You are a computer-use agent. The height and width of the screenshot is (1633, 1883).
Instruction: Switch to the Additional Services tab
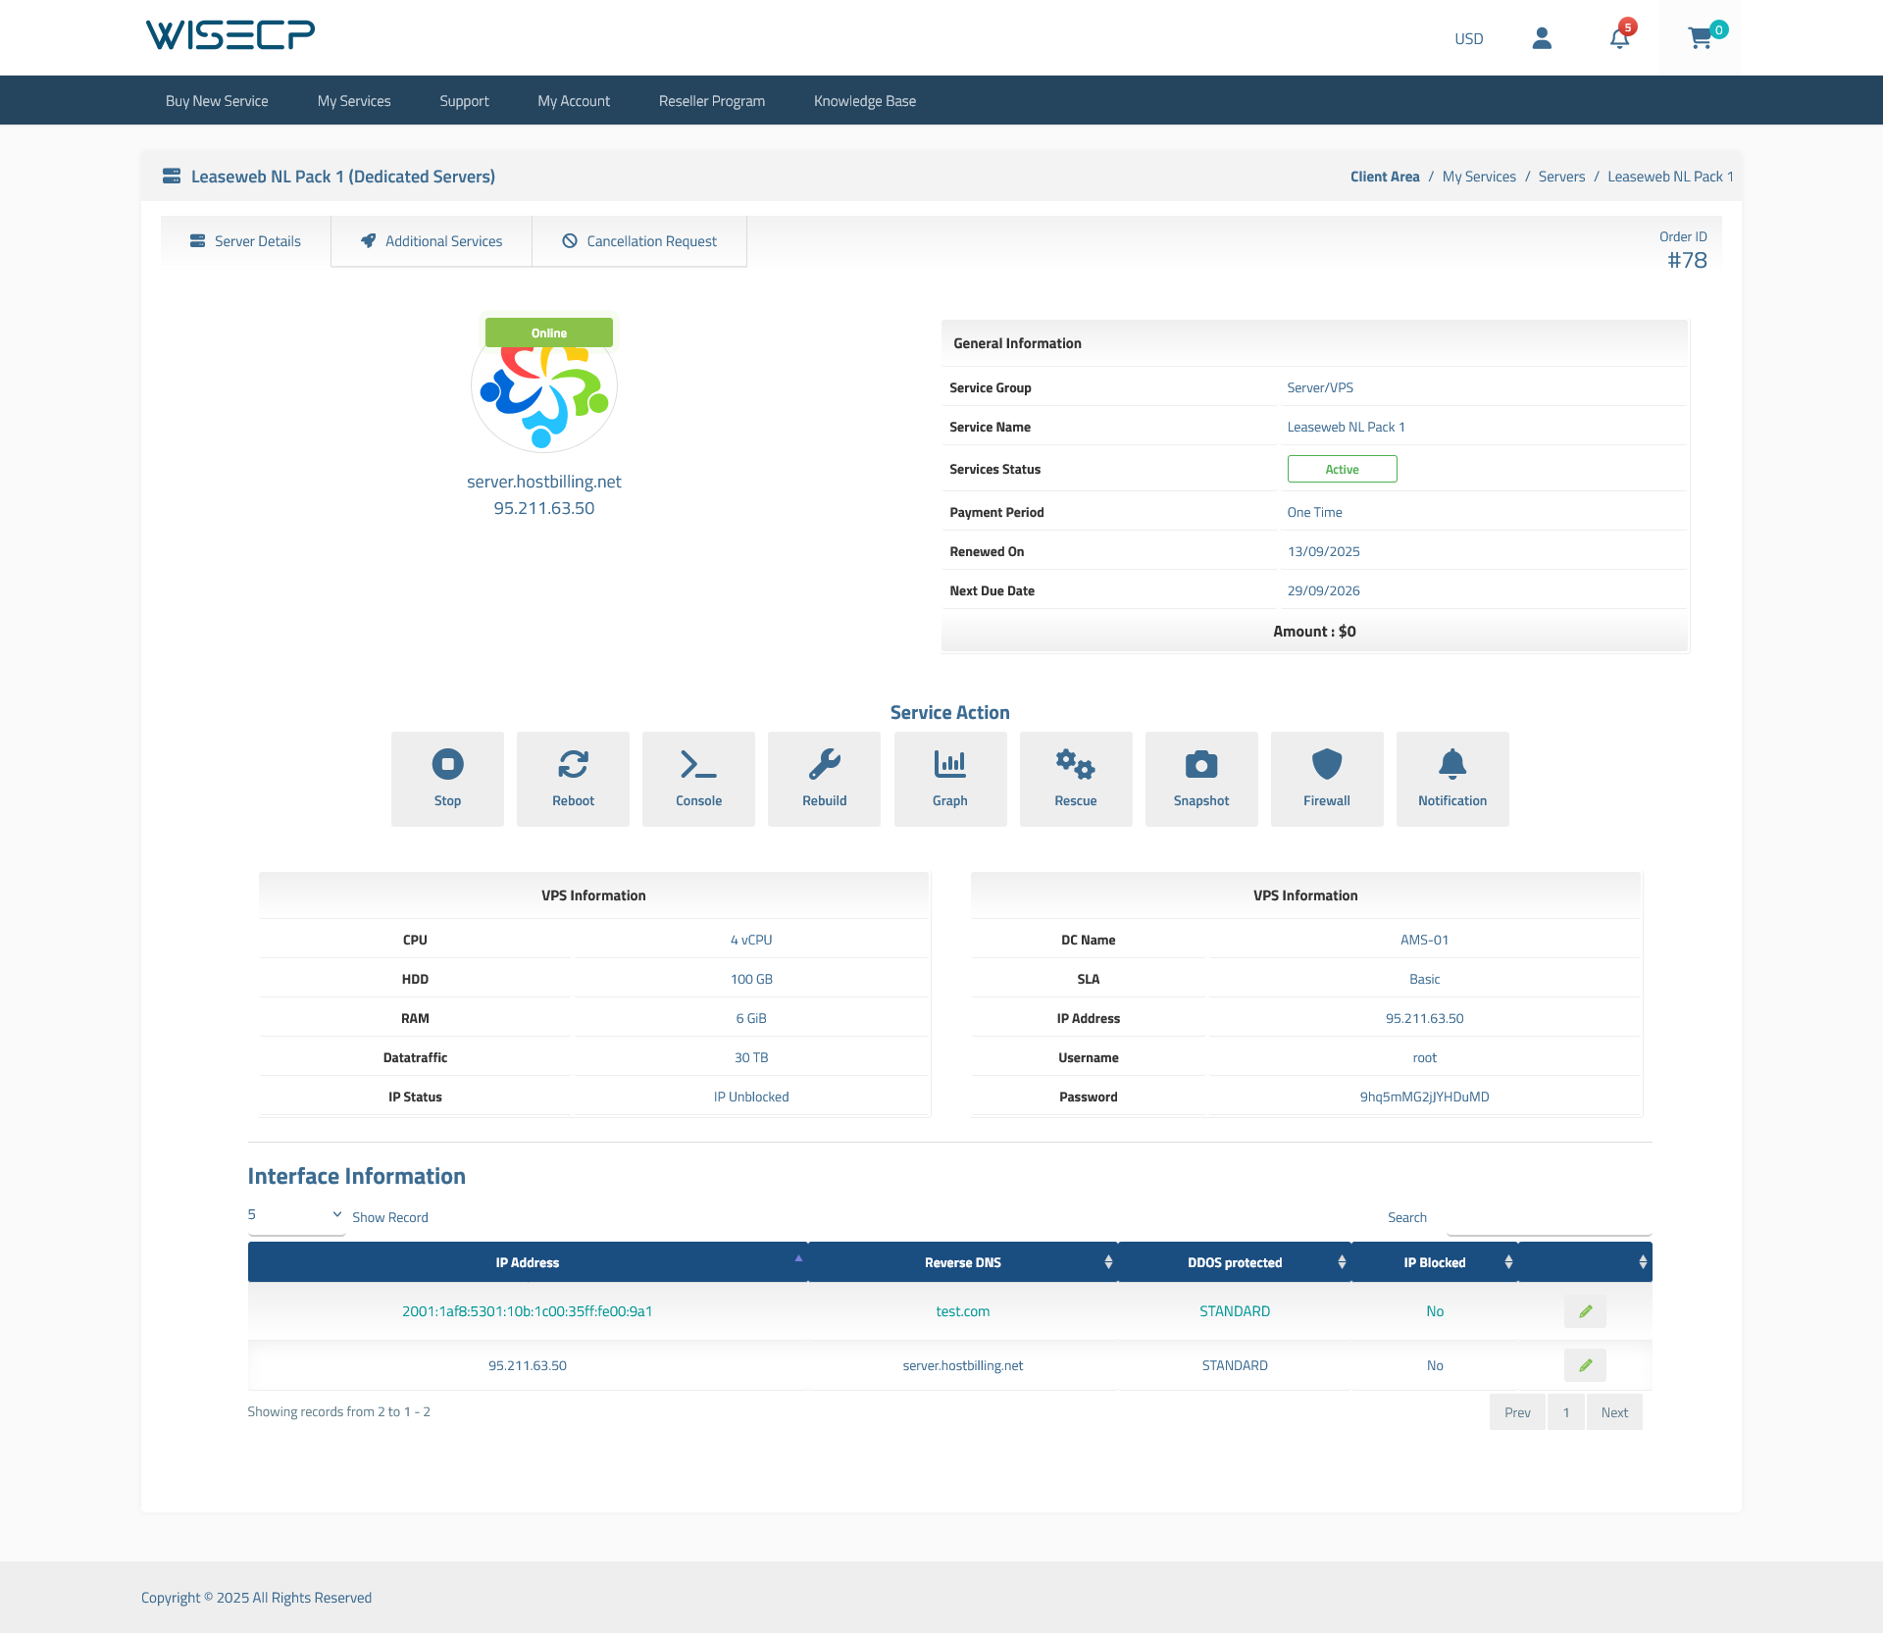coord(432,241)
